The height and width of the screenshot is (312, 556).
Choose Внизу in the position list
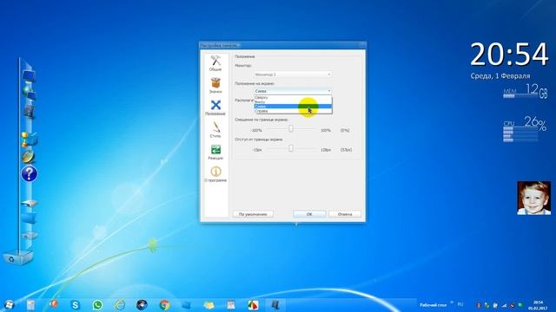point(293,102)
